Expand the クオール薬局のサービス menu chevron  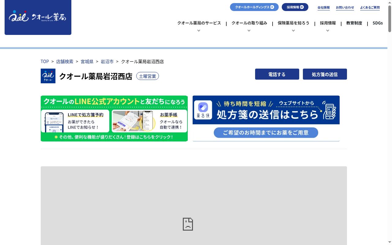[x=199, y=31]
